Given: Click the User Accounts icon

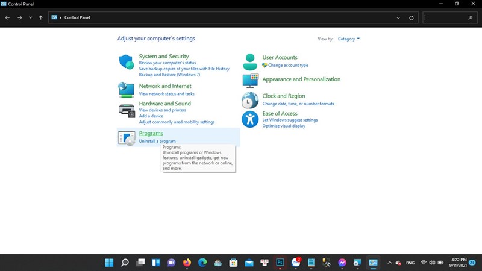Looking at the screenshot, I should click(250, 61).
